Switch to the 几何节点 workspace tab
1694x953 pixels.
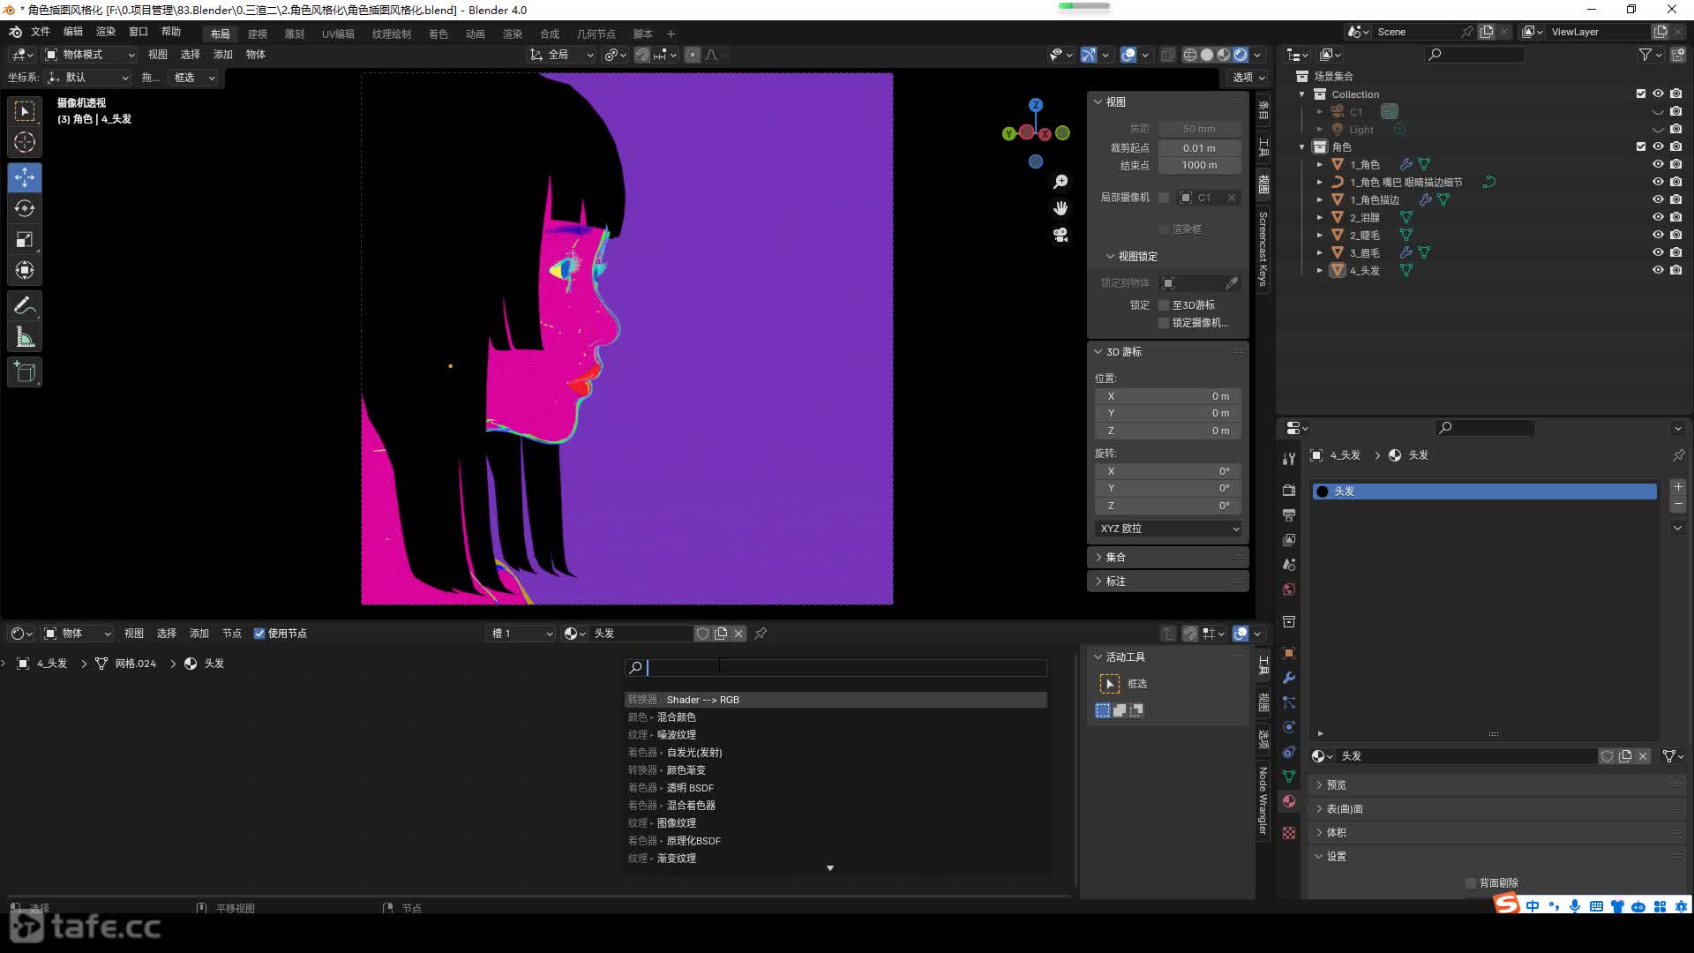(596, 34)
